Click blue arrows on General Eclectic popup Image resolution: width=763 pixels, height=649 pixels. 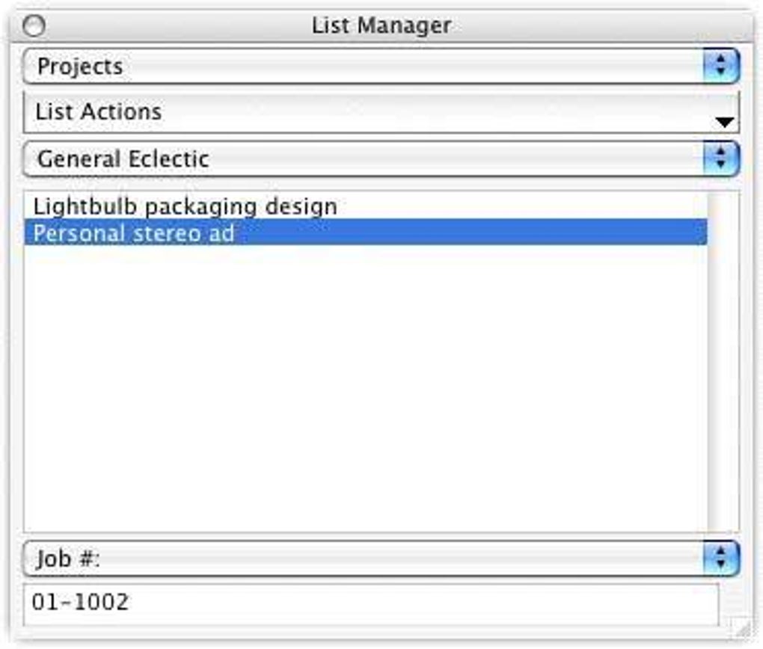(x=720, y=159)
